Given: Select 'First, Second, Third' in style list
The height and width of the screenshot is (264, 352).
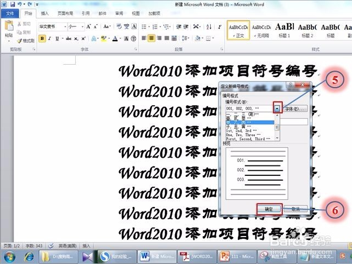Looking at the screenshot, I should pyautogui.click(x=250, y=139).
